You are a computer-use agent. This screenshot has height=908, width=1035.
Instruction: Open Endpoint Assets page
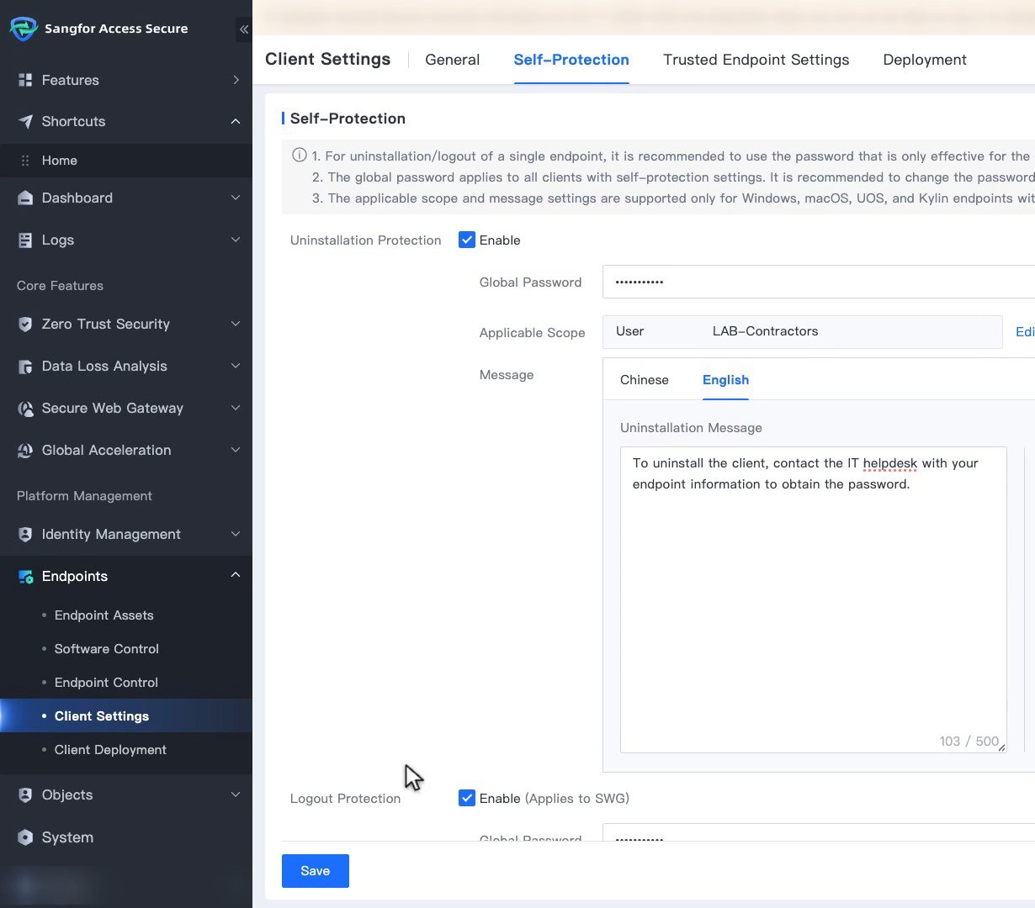coord(104,615)
